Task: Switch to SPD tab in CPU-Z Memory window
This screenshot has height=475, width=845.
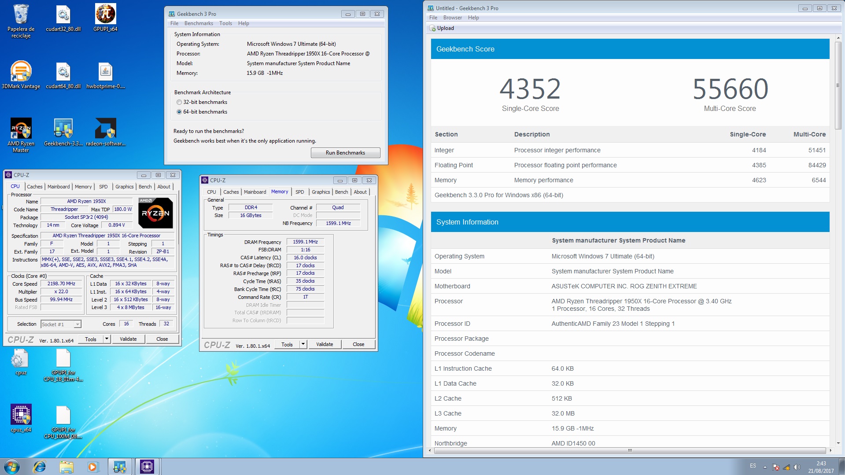Action: point(300,192)
